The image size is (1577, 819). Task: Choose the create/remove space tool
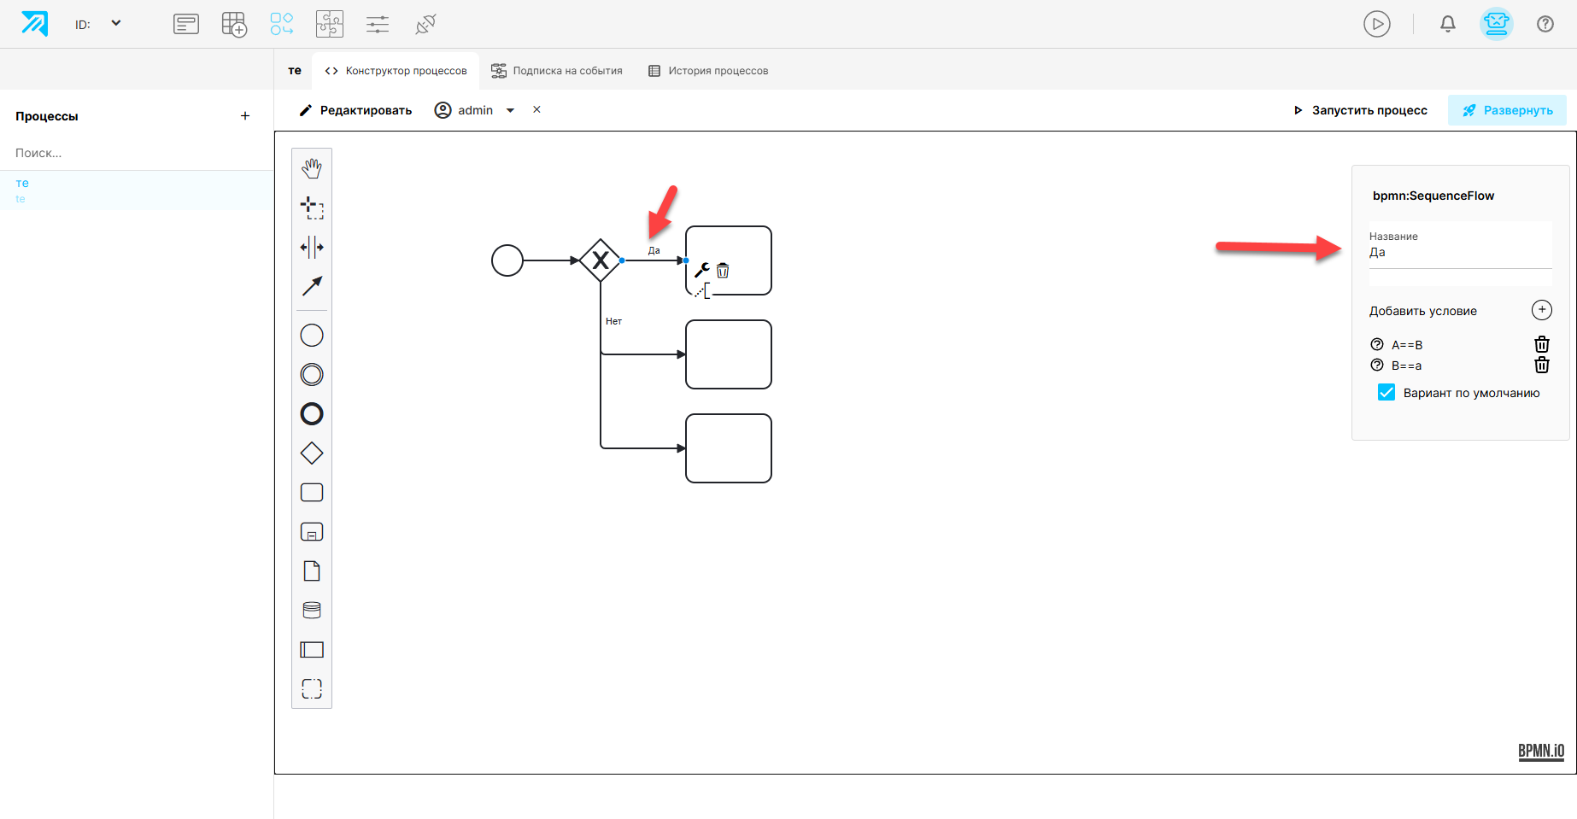pos(312,247)
